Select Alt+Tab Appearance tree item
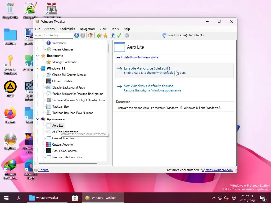This screenshot has height=203, width=271. 65,132
